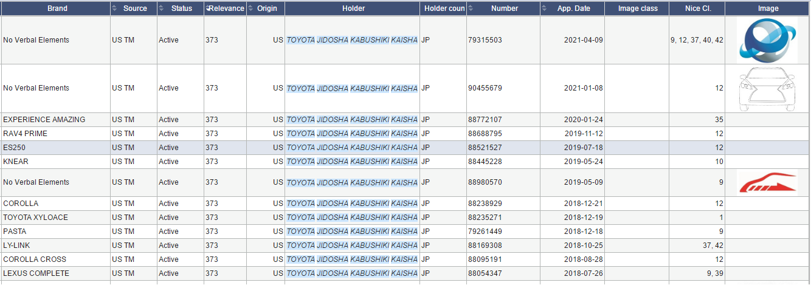Click application date 2021-01-08

click(x=584, y=88)
